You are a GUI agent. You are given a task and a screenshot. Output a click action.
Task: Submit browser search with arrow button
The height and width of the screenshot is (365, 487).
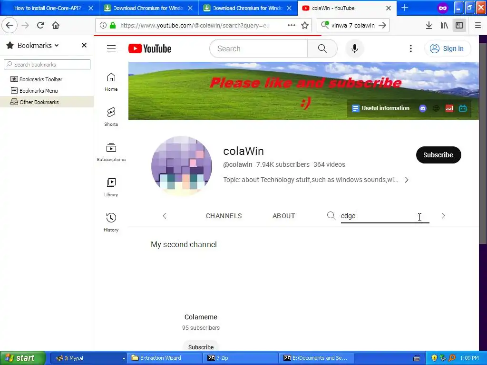coord(383,25)
